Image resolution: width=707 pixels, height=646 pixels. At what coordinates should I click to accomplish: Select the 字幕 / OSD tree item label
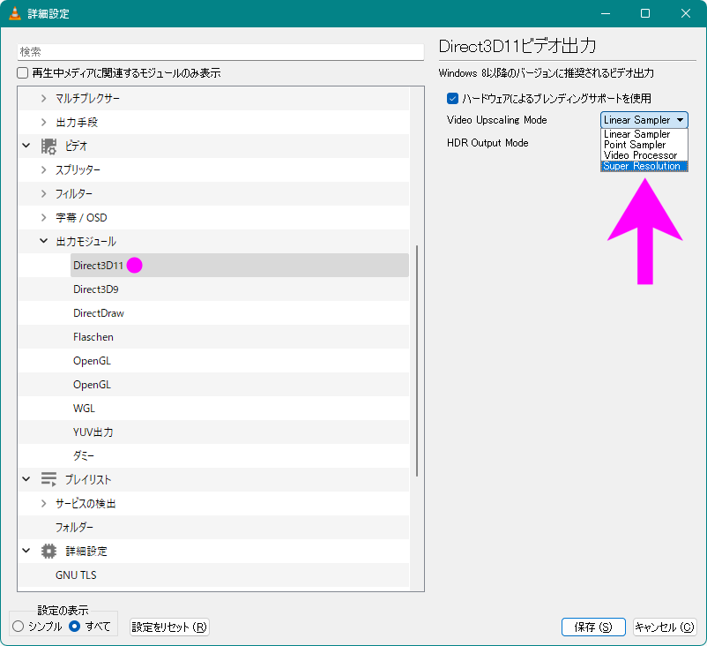[81, 218]
